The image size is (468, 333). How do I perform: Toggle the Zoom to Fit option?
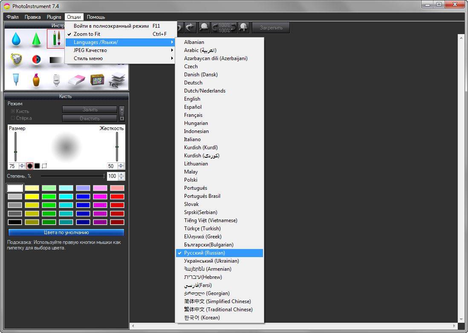121,34
